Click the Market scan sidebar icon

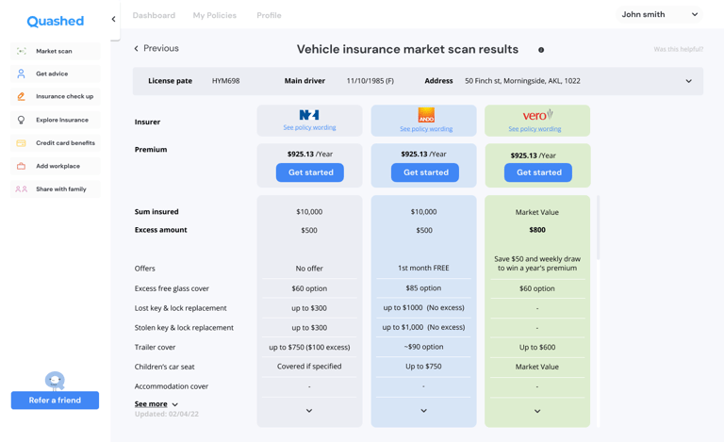pyautogui.click(x=21, y=51)
